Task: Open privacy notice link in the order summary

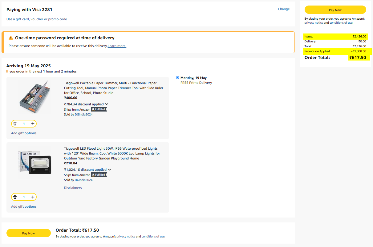Action: tap(314, 23)
